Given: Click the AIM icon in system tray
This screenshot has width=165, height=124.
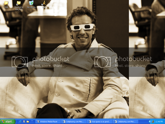Looking at the screenshot, I should (153, 122).
